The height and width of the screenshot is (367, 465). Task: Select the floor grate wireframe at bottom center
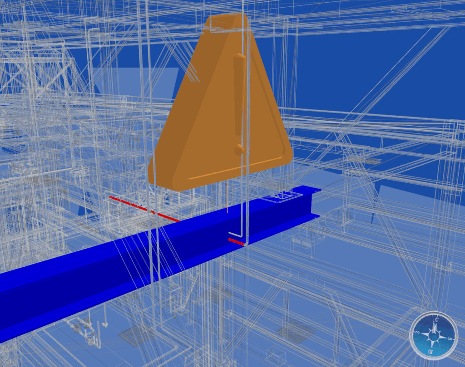(x=295, y=332)
